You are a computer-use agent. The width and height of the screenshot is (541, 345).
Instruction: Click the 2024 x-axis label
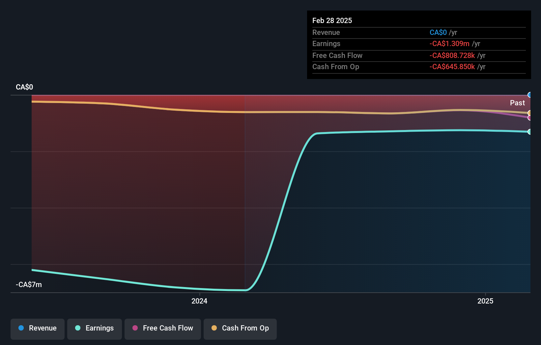[x=199, y=301]
